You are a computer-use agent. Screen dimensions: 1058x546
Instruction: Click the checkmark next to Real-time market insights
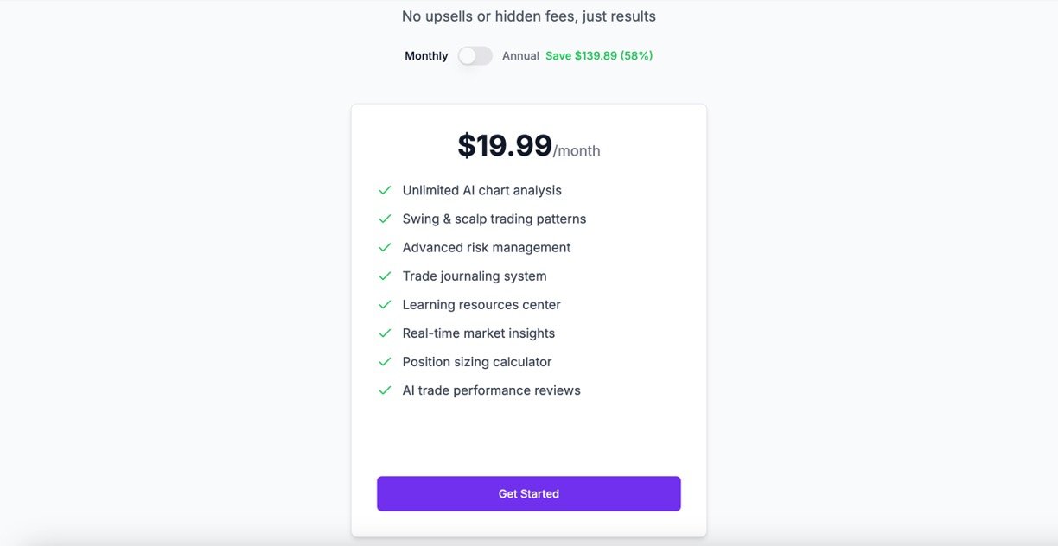coord(385,333)
